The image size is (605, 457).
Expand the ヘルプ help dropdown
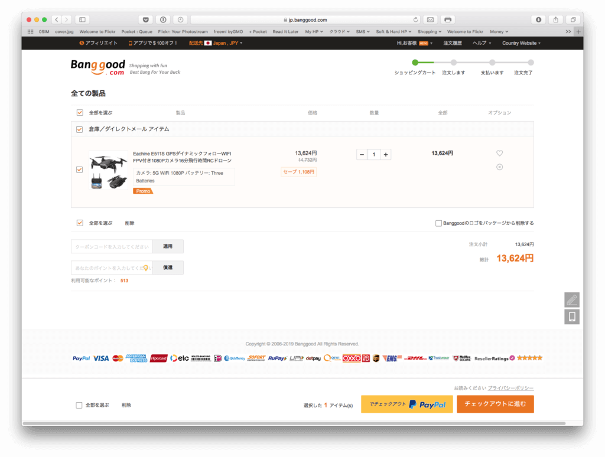[481, 43]
